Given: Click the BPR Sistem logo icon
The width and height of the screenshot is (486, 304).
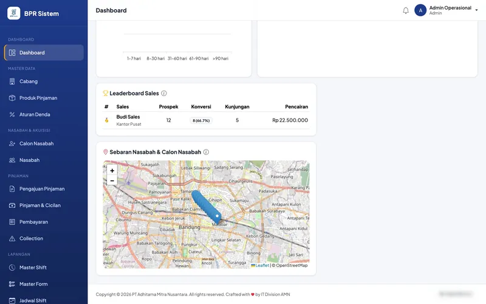Looking at the screenshot, I should point(13,13).
